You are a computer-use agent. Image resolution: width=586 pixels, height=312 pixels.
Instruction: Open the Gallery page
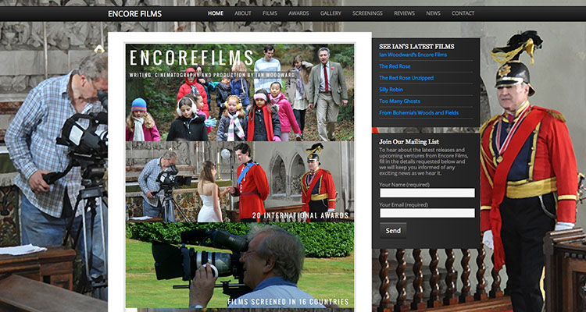pyautogui.click(x=331, y=13)
